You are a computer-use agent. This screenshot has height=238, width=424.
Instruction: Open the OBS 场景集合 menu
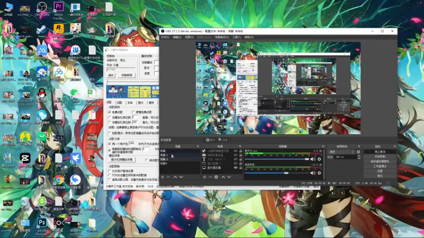222,37
